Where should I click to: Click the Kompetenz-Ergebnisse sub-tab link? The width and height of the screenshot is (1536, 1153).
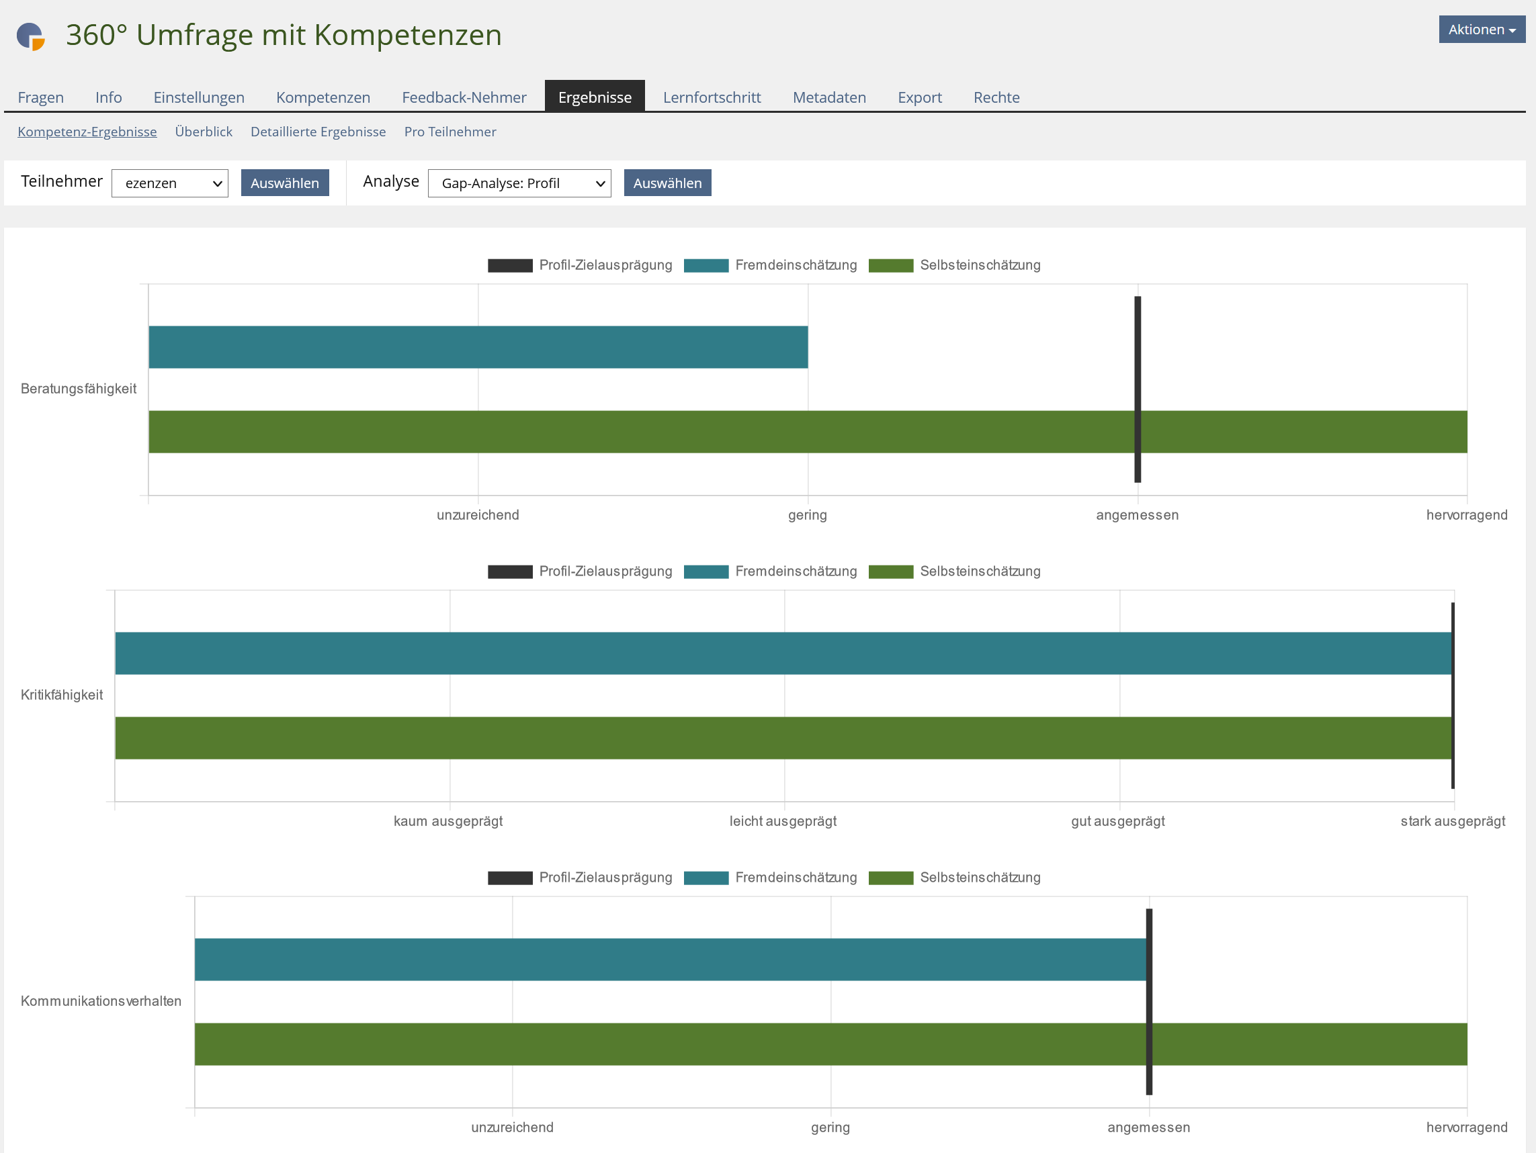click(x=87, y=132)
